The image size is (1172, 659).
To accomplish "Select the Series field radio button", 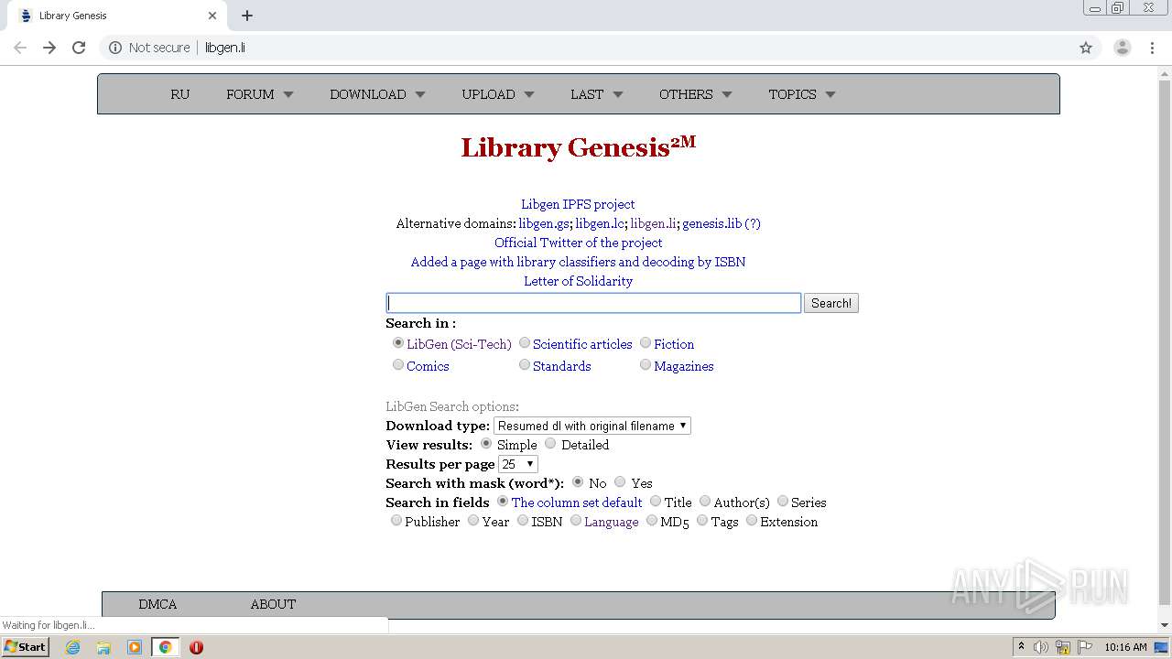I will pyautogui.click(x=783, y=502).
